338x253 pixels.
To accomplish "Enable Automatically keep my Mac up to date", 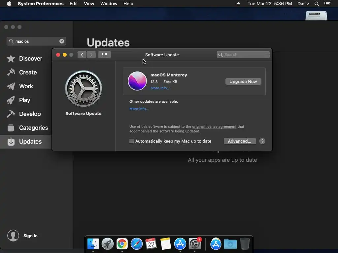I will (x=131, y=141).
